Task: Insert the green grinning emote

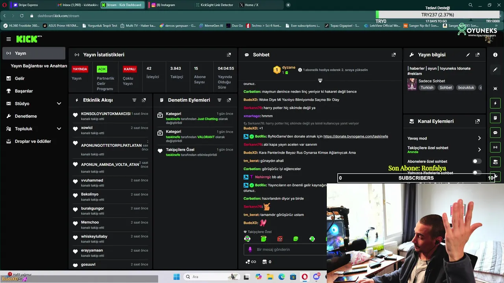Action: (x=296, y=239)
